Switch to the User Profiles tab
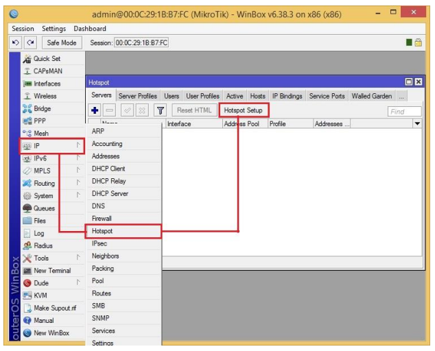Image resolution: width=435 pixels, height=351 pixels. pyautogui.click(x=202, y=96)
